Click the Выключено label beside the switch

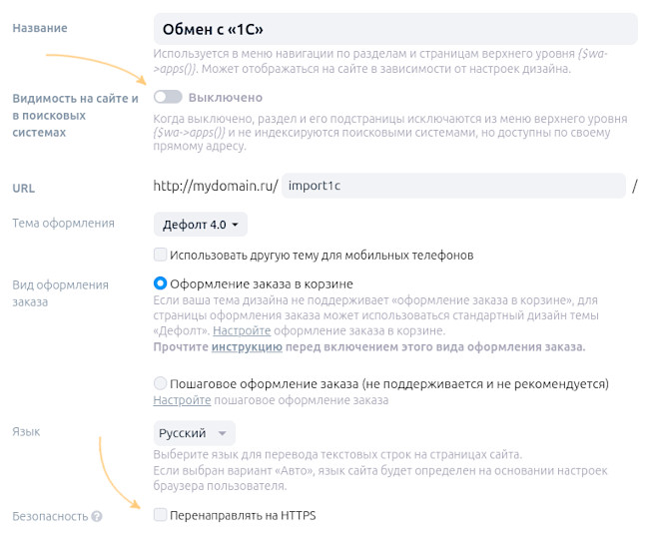[x=226, y=98]
